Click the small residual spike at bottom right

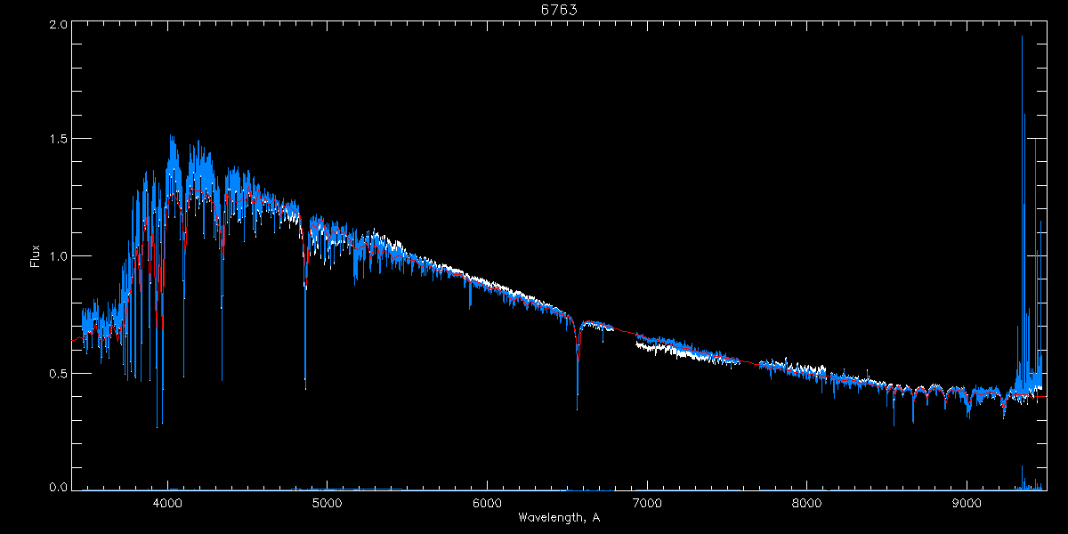click(x=1022, y=470)
